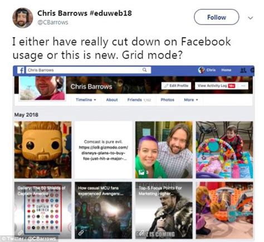The height and width of the screenshot is (242, 264).
Task: Click the Edit Profile button
Action: tap(176, 86)
